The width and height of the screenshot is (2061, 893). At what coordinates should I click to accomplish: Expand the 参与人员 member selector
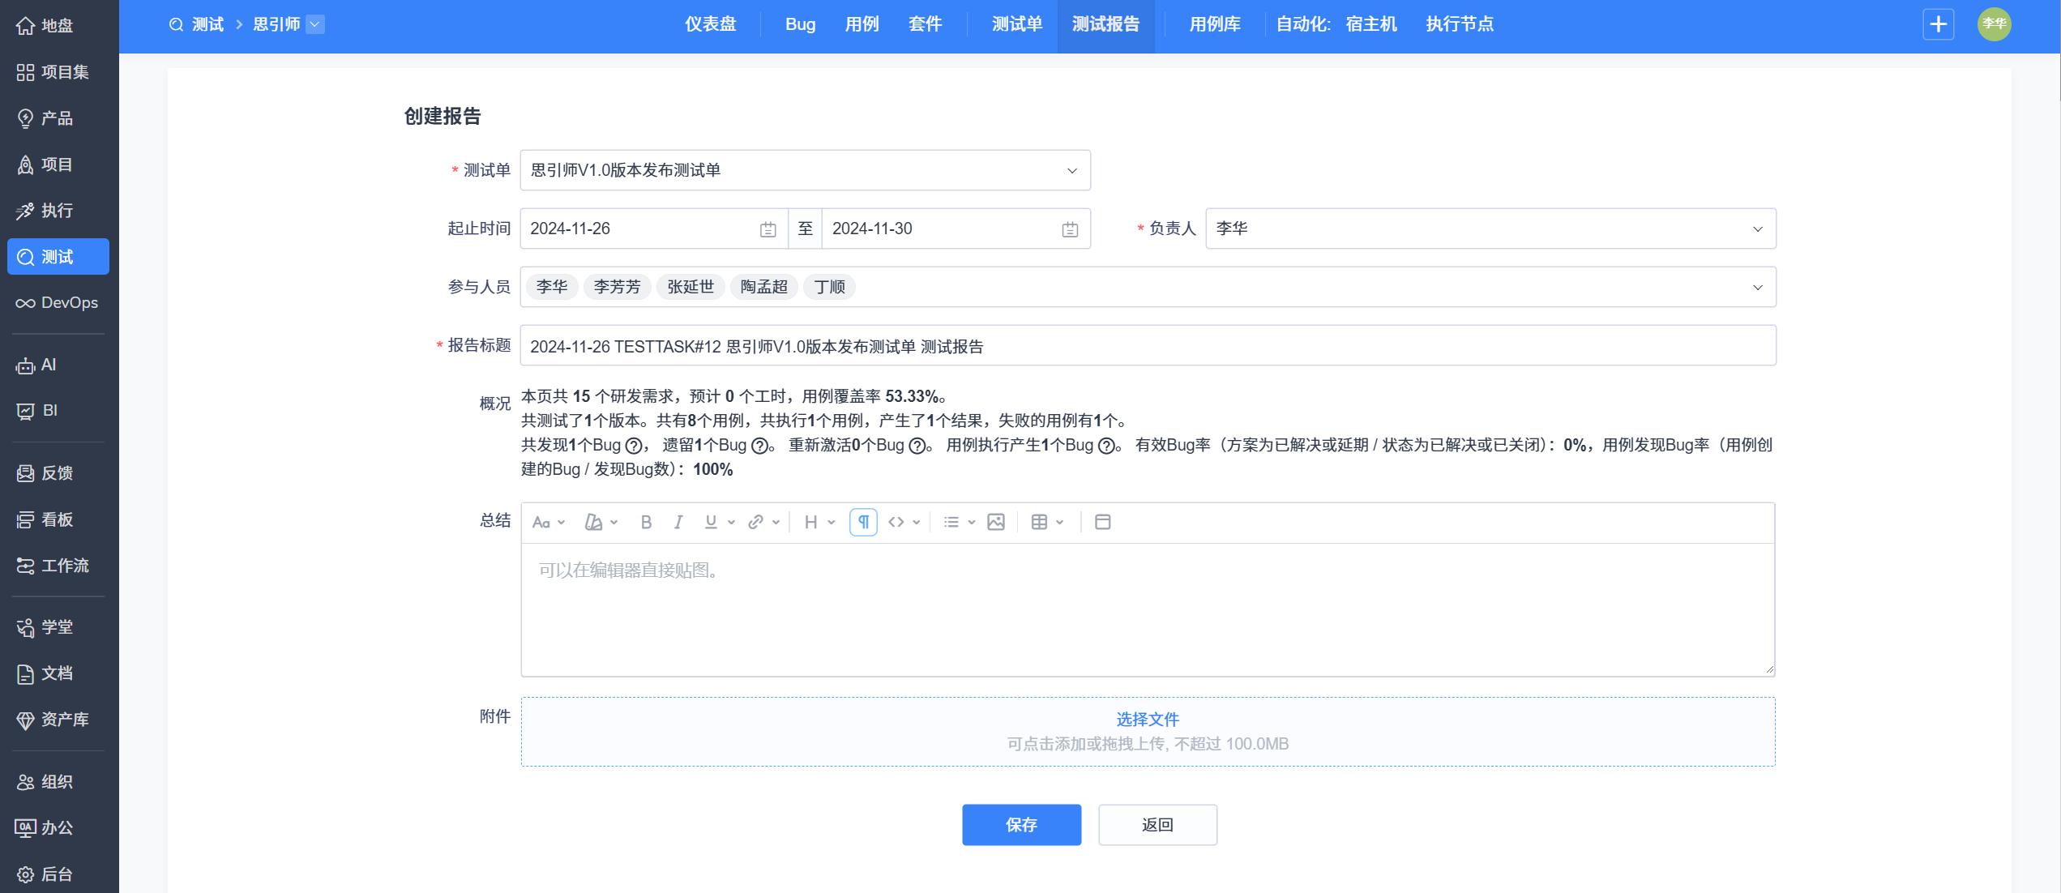[x=1757, y=288]
